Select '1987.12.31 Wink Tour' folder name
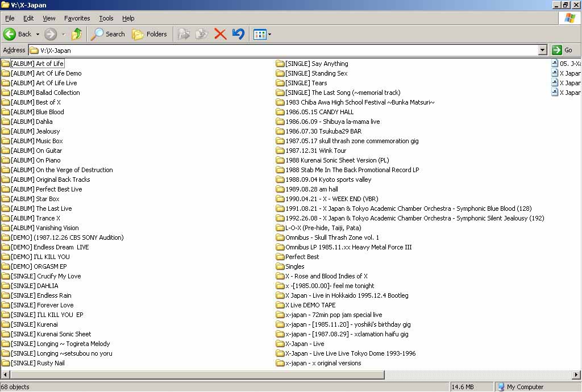 (x=316, y=151)
